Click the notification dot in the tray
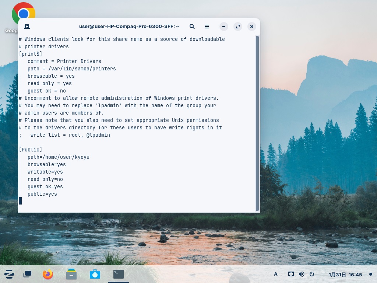The image size is (377, 283). tap(371, 274)
